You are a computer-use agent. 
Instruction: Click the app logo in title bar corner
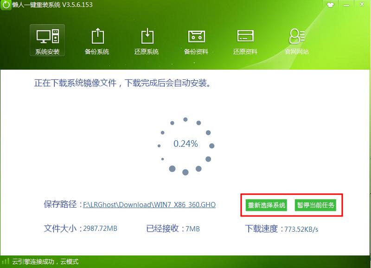pyautogui.click(x=6, y=6)
